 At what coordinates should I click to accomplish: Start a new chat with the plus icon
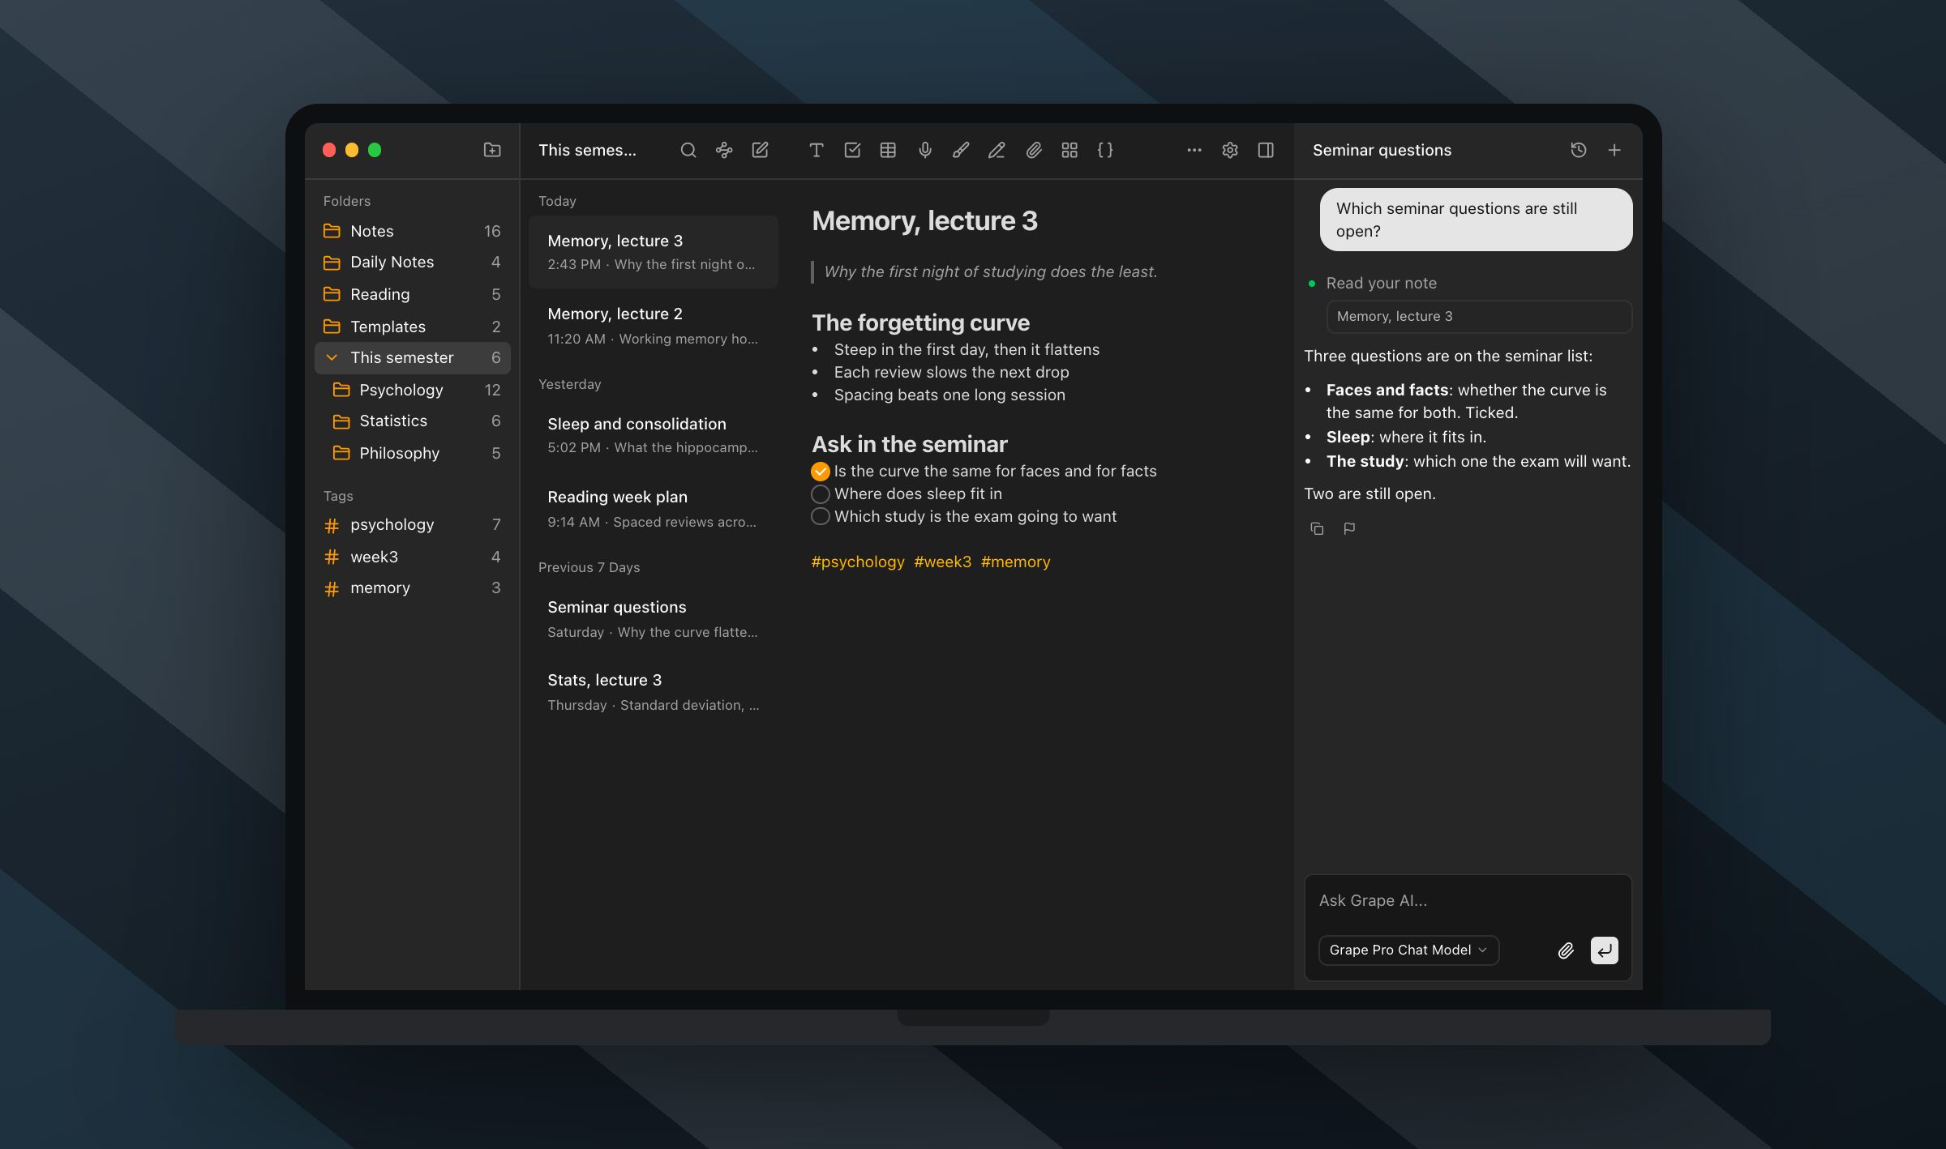[1614, 150]
